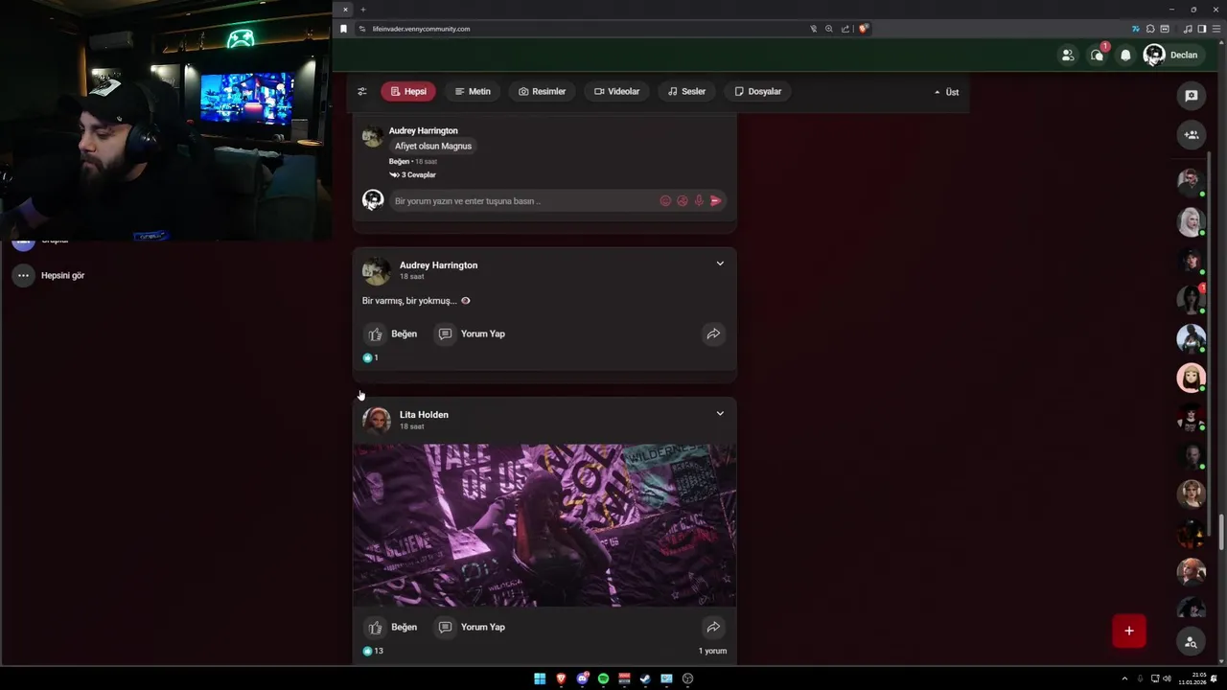The width and height of the screenshot is (1227, 690).
Task: Open Brave Shields lion icon
Action: [863, 29]
